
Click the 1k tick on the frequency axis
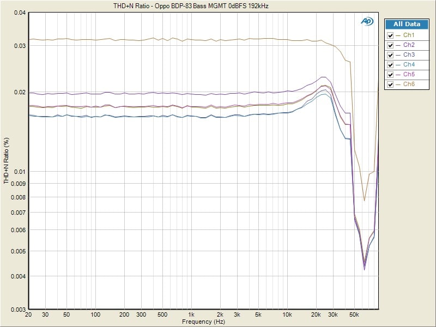pyautogui.click(x=191, y=315)
